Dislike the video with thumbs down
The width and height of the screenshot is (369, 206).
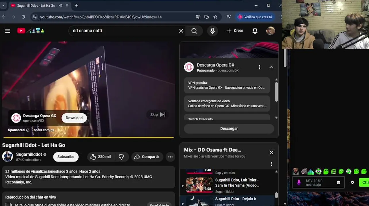tap(122, 157)
